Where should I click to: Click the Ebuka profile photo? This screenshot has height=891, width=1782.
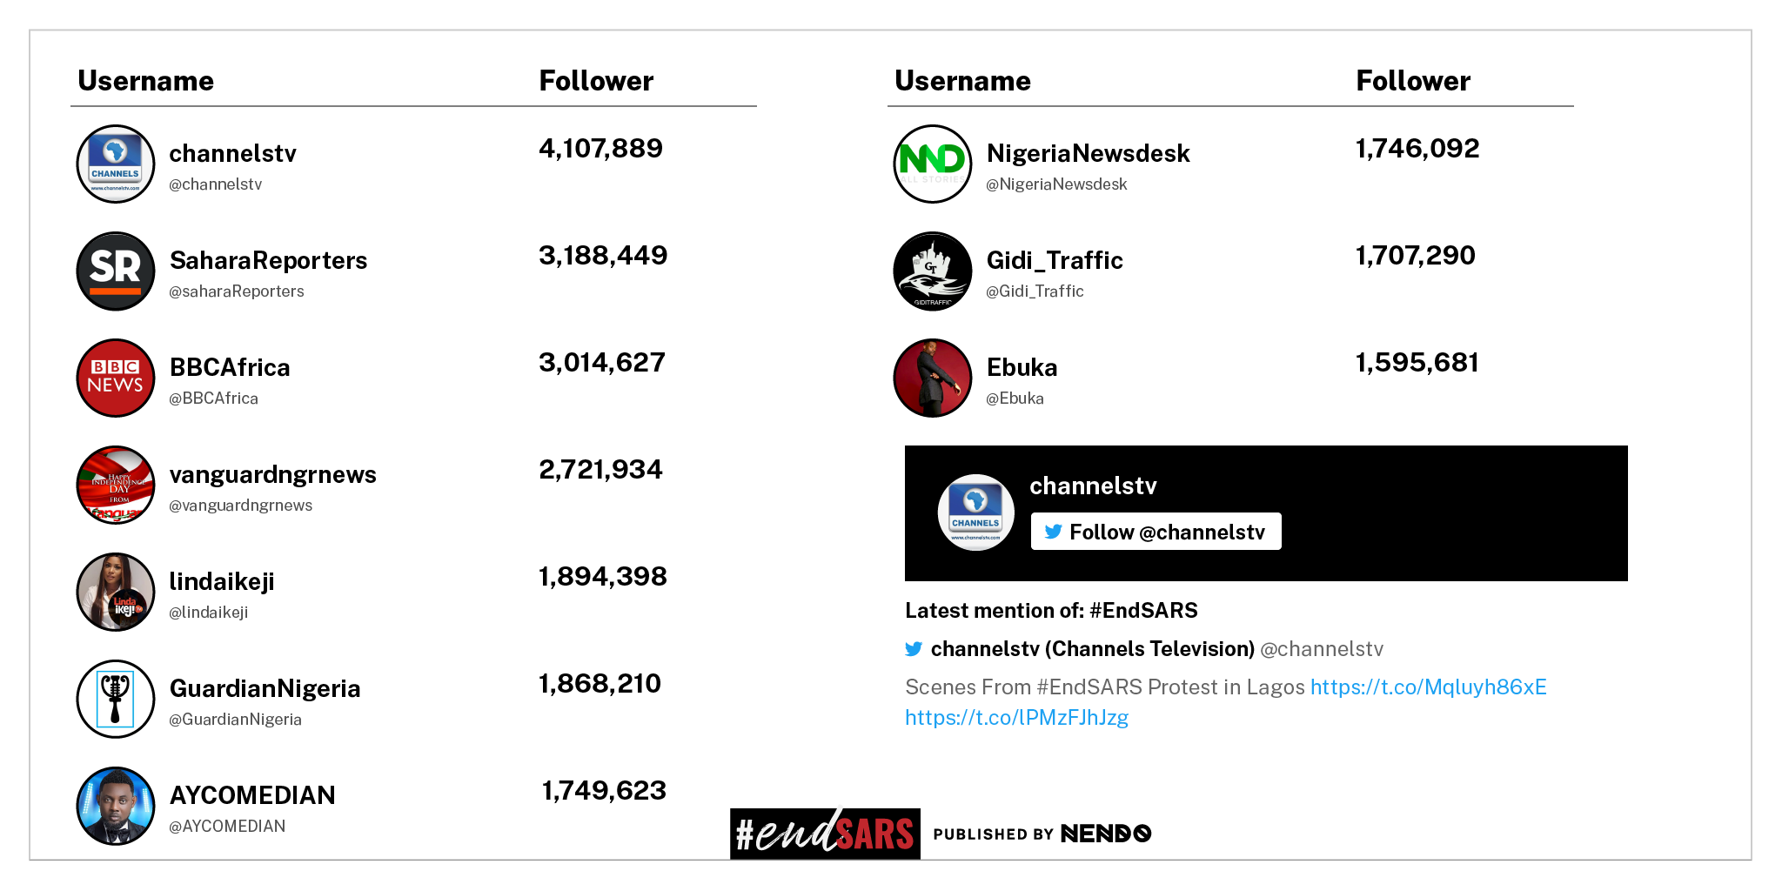(933, 378)
